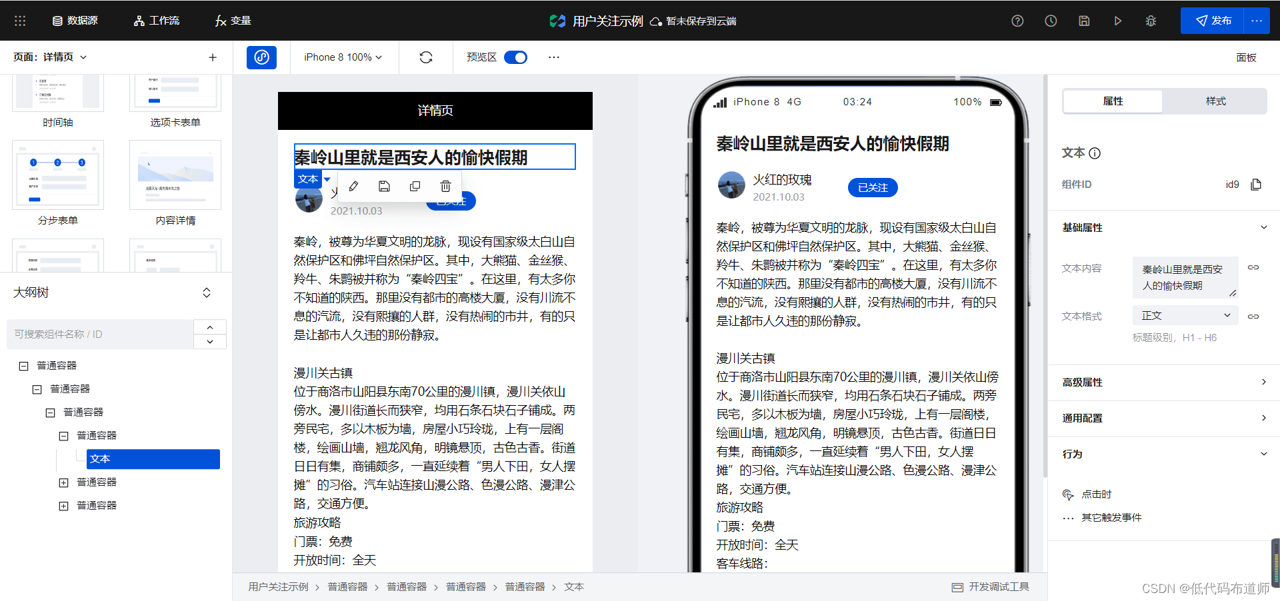
Task: Expand the last 普通容器 tree node
Action: click(x=63, y=506)
